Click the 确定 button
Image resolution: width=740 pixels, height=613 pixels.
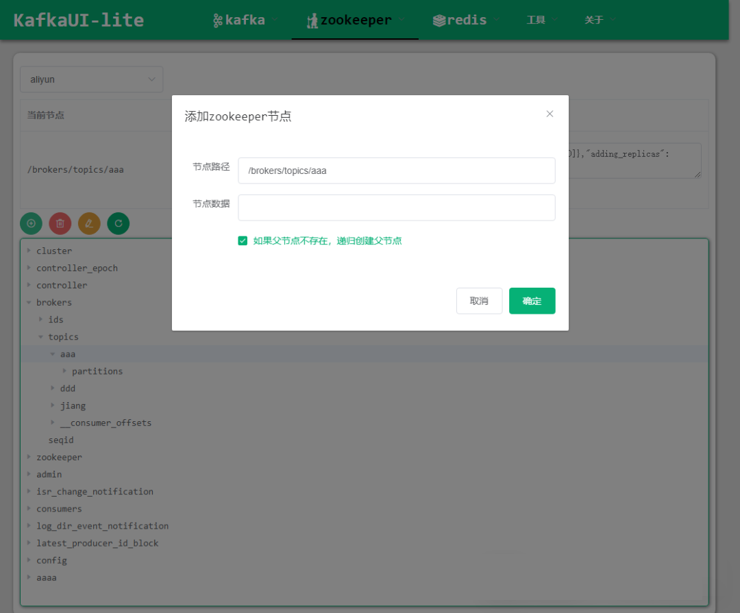tap(532, 301)
